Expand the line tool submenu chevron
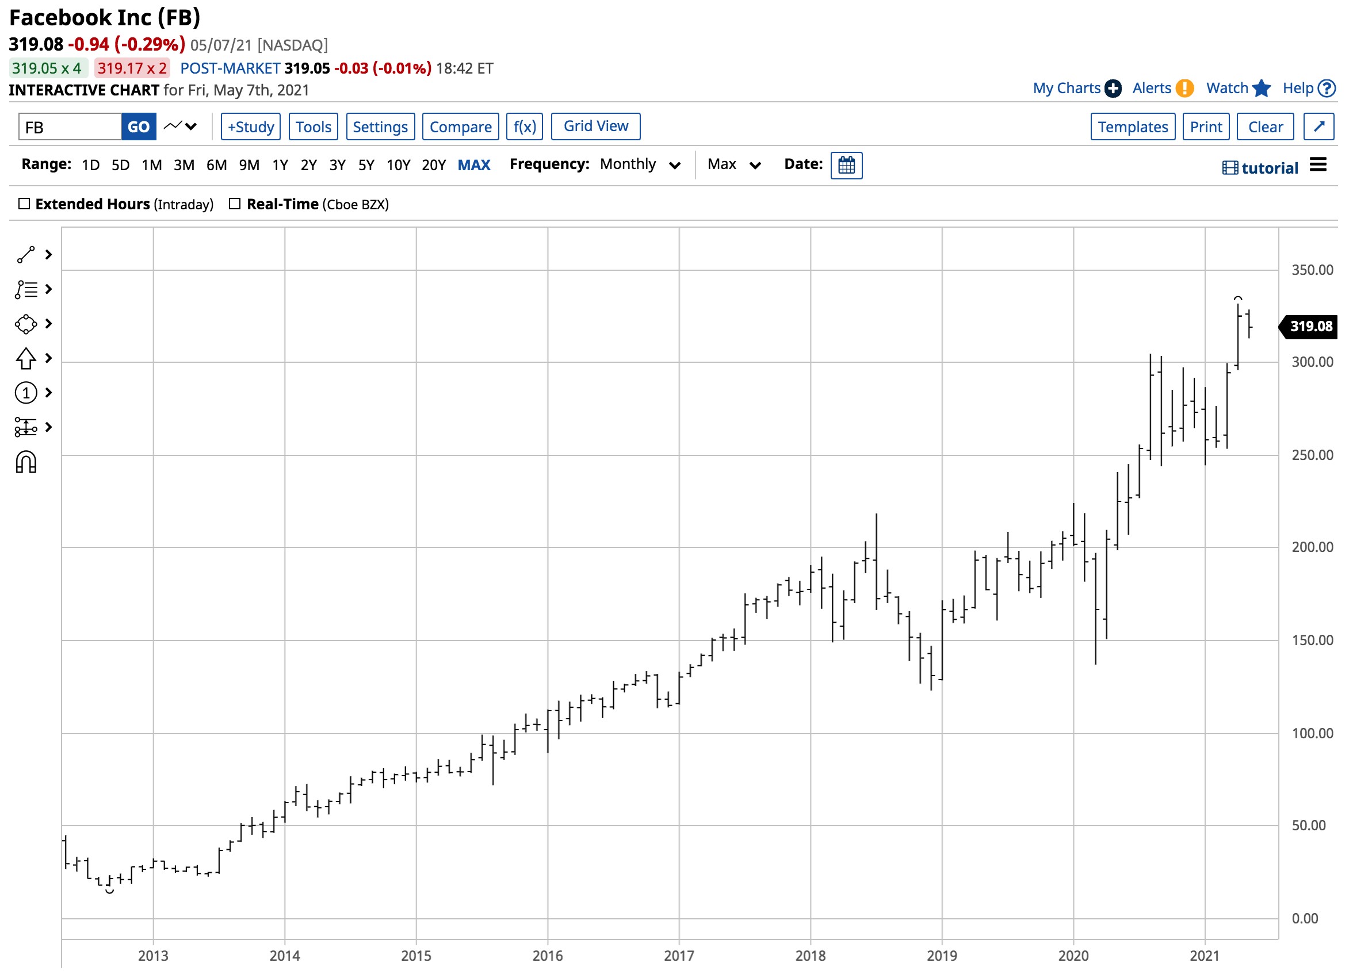This screenshot has height=974, width=1353. coord(49,255)
